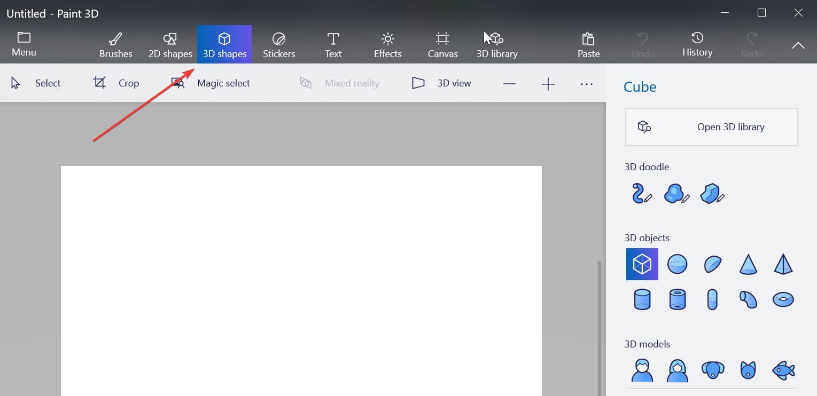
Task: Select the Pyramid 3D object
Action: 783,264
